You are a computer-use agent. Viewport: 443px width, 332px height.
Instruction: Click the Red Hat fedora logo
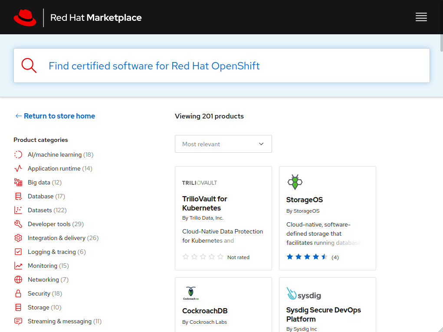25,17
